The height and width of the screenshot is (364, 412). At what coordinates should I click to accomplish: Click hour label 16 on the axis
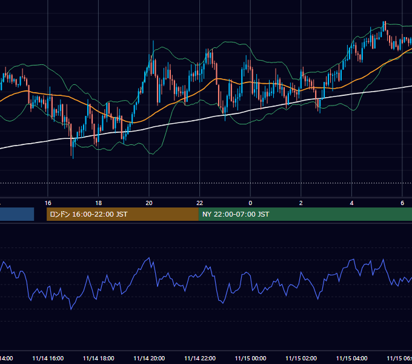tap(48, 203)
